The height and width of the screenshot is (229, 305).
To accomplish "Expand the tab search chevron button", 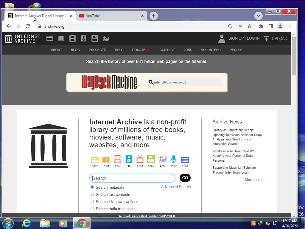I will [x=259, y=16].
